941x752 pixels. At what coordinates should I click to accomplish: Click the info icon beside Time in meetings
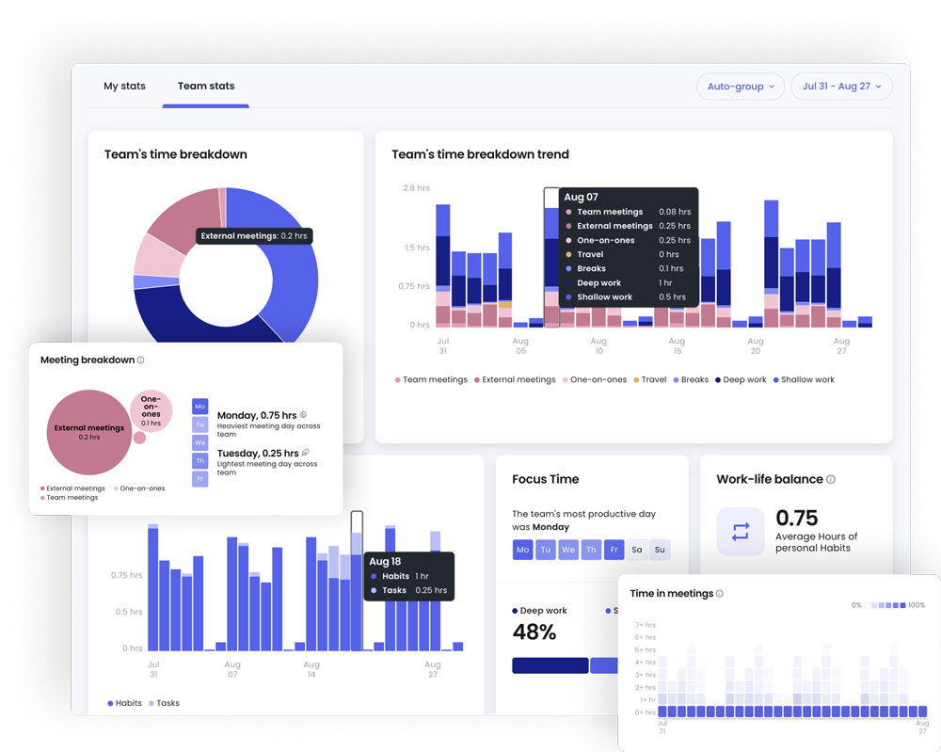pyautogui.click(x=720, y=594)
